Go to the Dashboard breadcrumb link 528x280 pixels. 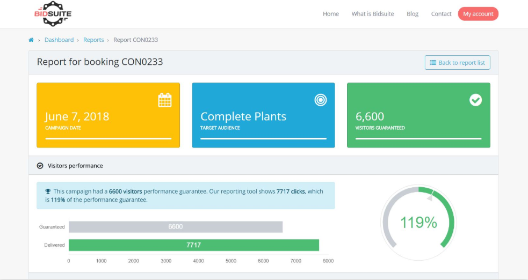click(59, 40)
